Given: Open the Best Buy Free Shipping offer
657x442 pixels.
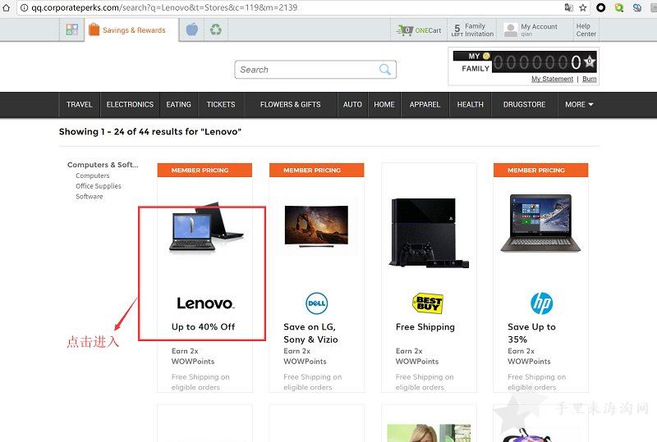Looking at the screenshot, I should click(x=425, y=327).
